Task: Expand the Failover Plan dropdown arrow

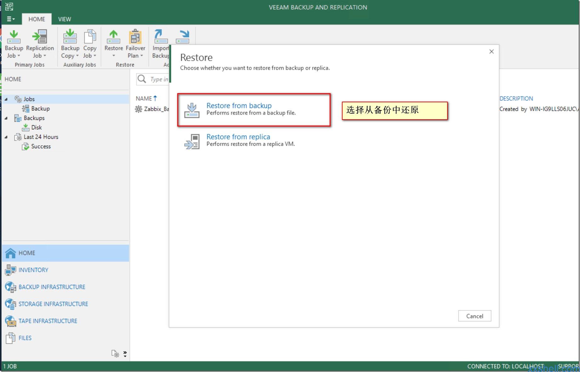Action: coord(142,56)
